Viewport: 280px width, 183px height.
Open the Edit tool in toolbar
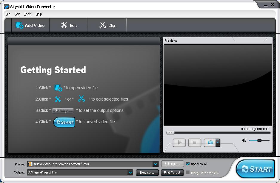tap(69, 25)
